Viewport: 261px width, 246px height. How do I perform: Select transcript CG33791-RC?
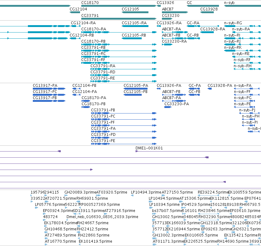coord(119,57)
